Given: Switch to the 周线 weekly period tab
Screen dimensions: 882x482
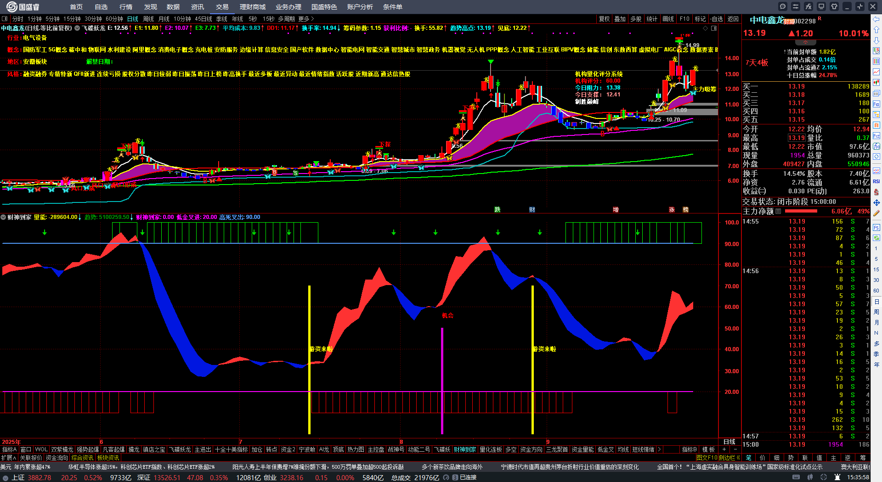Looking at the screenshot, I should pos(148,19).
